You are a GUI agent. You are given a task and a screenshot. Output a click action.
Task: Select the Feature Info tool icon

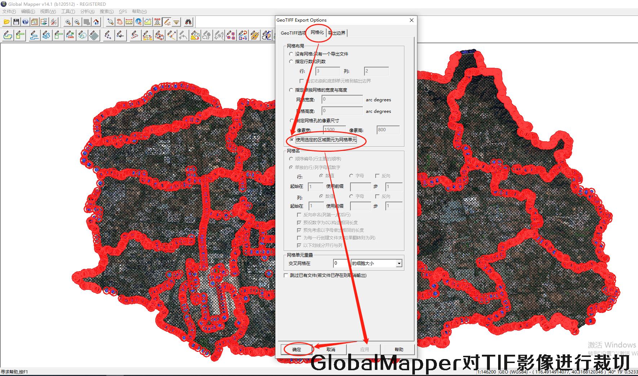coord(138,22)
